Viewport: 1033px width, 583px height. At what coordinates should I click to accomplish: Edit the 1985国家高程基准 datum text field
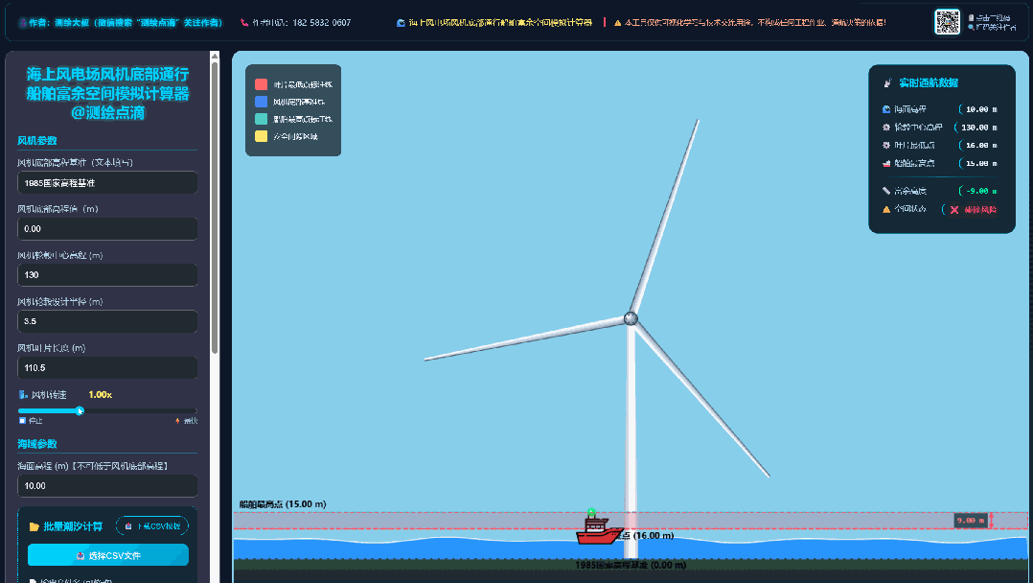[x=107, y=183]
